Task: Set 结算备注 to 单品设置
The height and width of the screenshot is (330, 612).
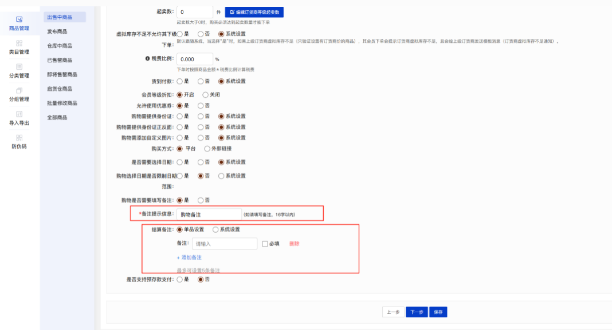Action: (179, 229)
